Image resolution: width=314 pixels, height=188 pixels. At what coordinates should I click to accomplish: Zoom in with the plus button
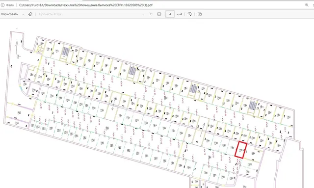pyautogui.click(x=151, y=14)
